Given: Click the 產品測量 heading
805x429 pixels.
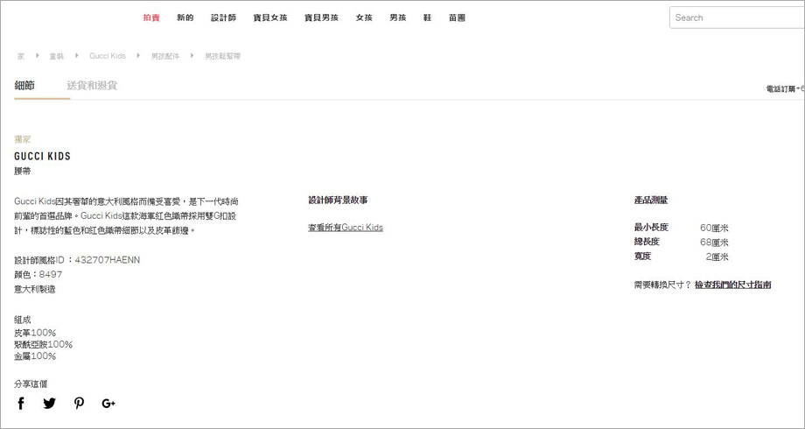Looking at the screenshot, I should click(x=651, y=200).
